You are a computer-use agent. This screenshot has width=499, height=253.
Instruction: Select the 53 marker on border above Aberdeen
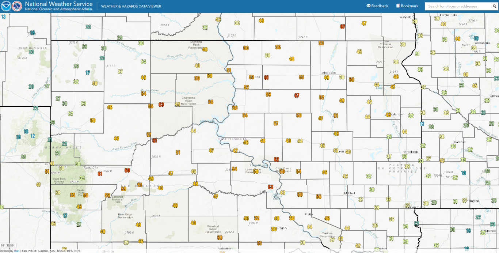321,43
